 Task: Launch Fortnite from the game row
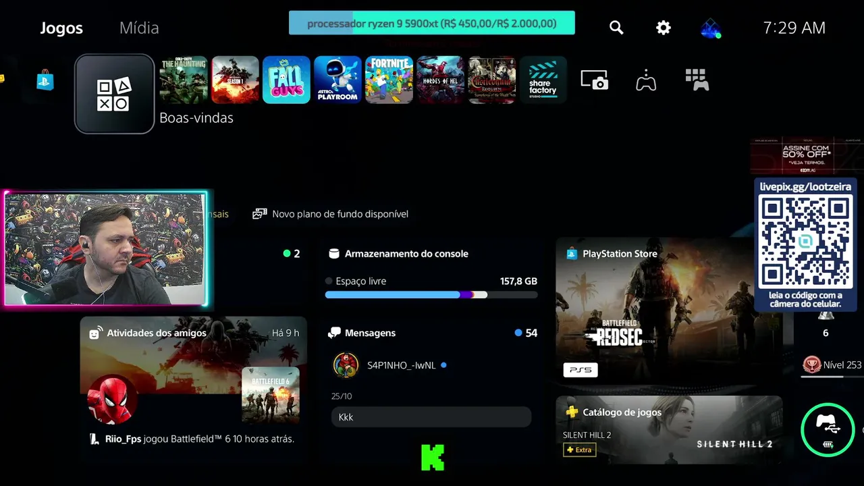tap(389, 80)
